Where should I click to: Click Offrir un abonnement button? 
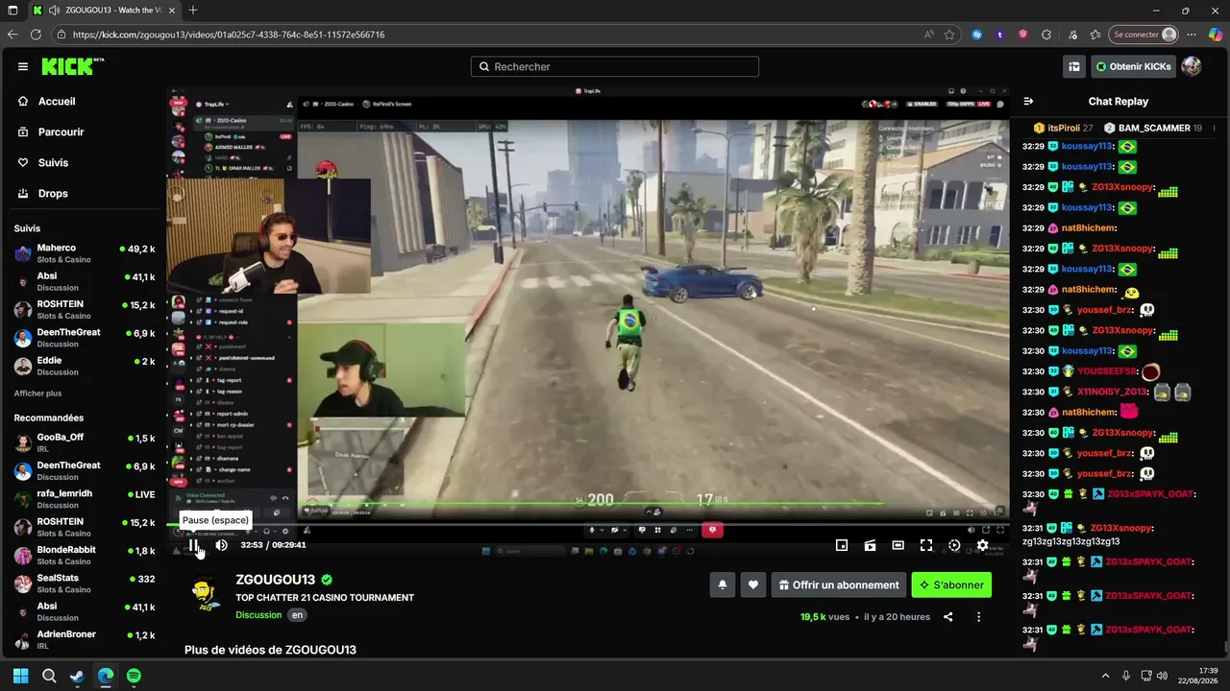pyautogui.click(x=839, y=584)
